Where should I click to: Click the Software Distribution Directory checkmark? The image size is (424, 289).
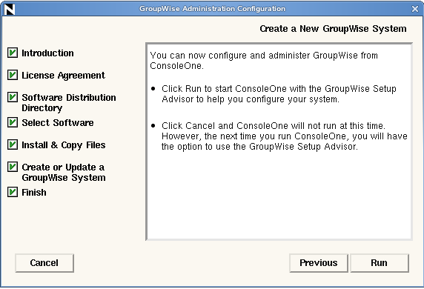[13, 97]
